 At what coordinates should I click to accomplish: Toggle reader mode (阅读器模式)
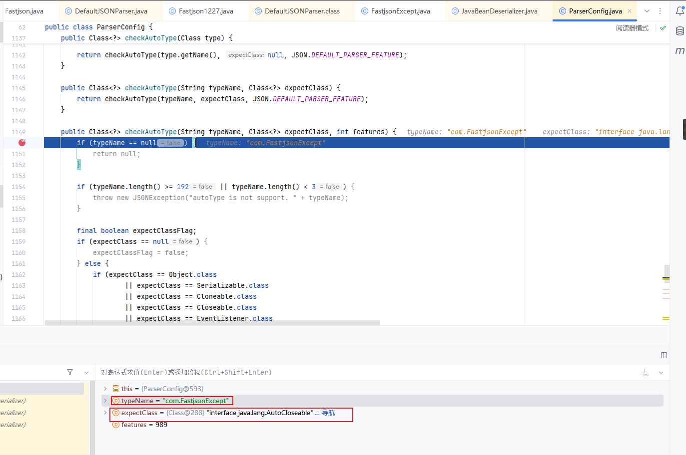point(632,28)
